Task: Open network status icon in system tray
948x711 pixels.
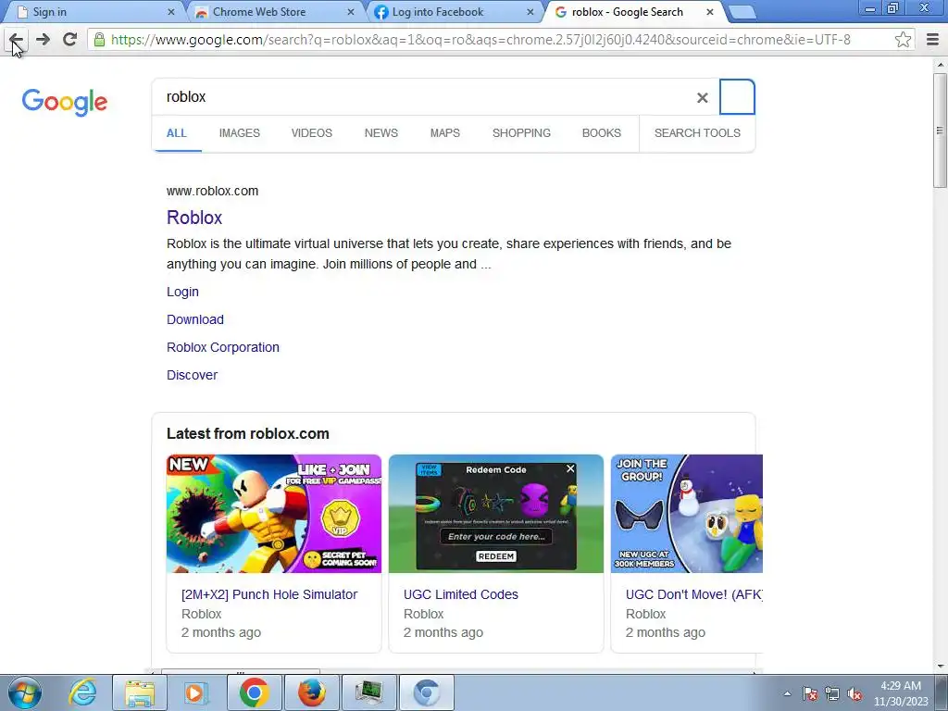Action: 832,693
